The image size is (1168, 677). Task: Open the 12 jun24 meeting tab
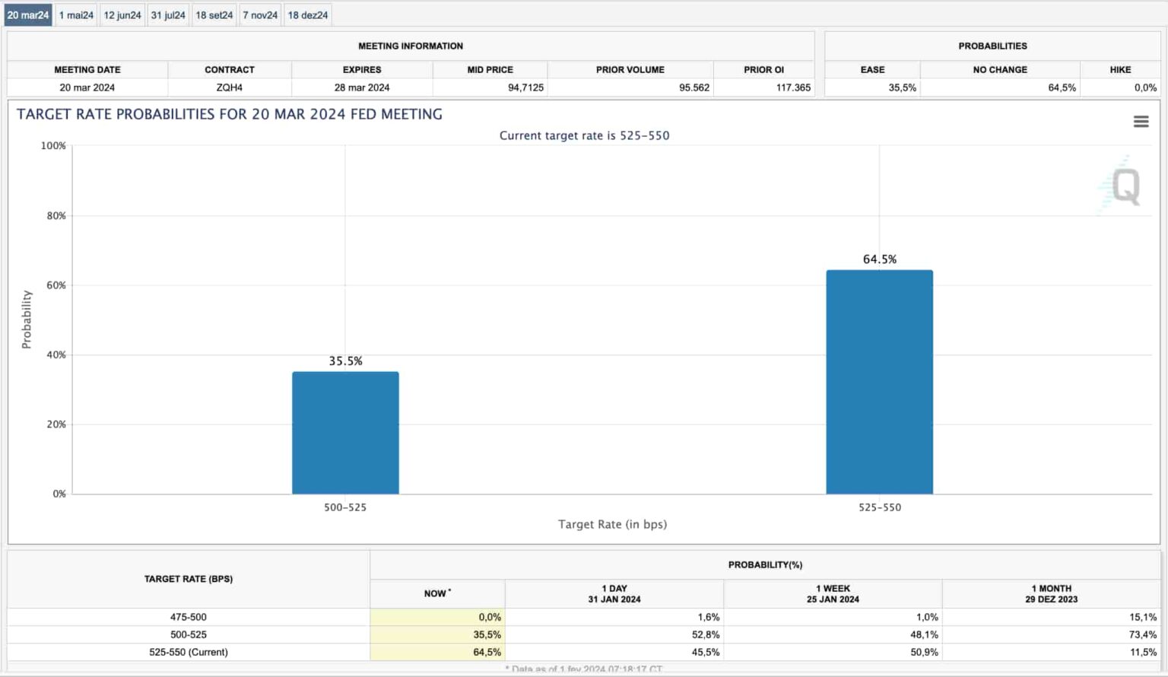tap(122, 14)
